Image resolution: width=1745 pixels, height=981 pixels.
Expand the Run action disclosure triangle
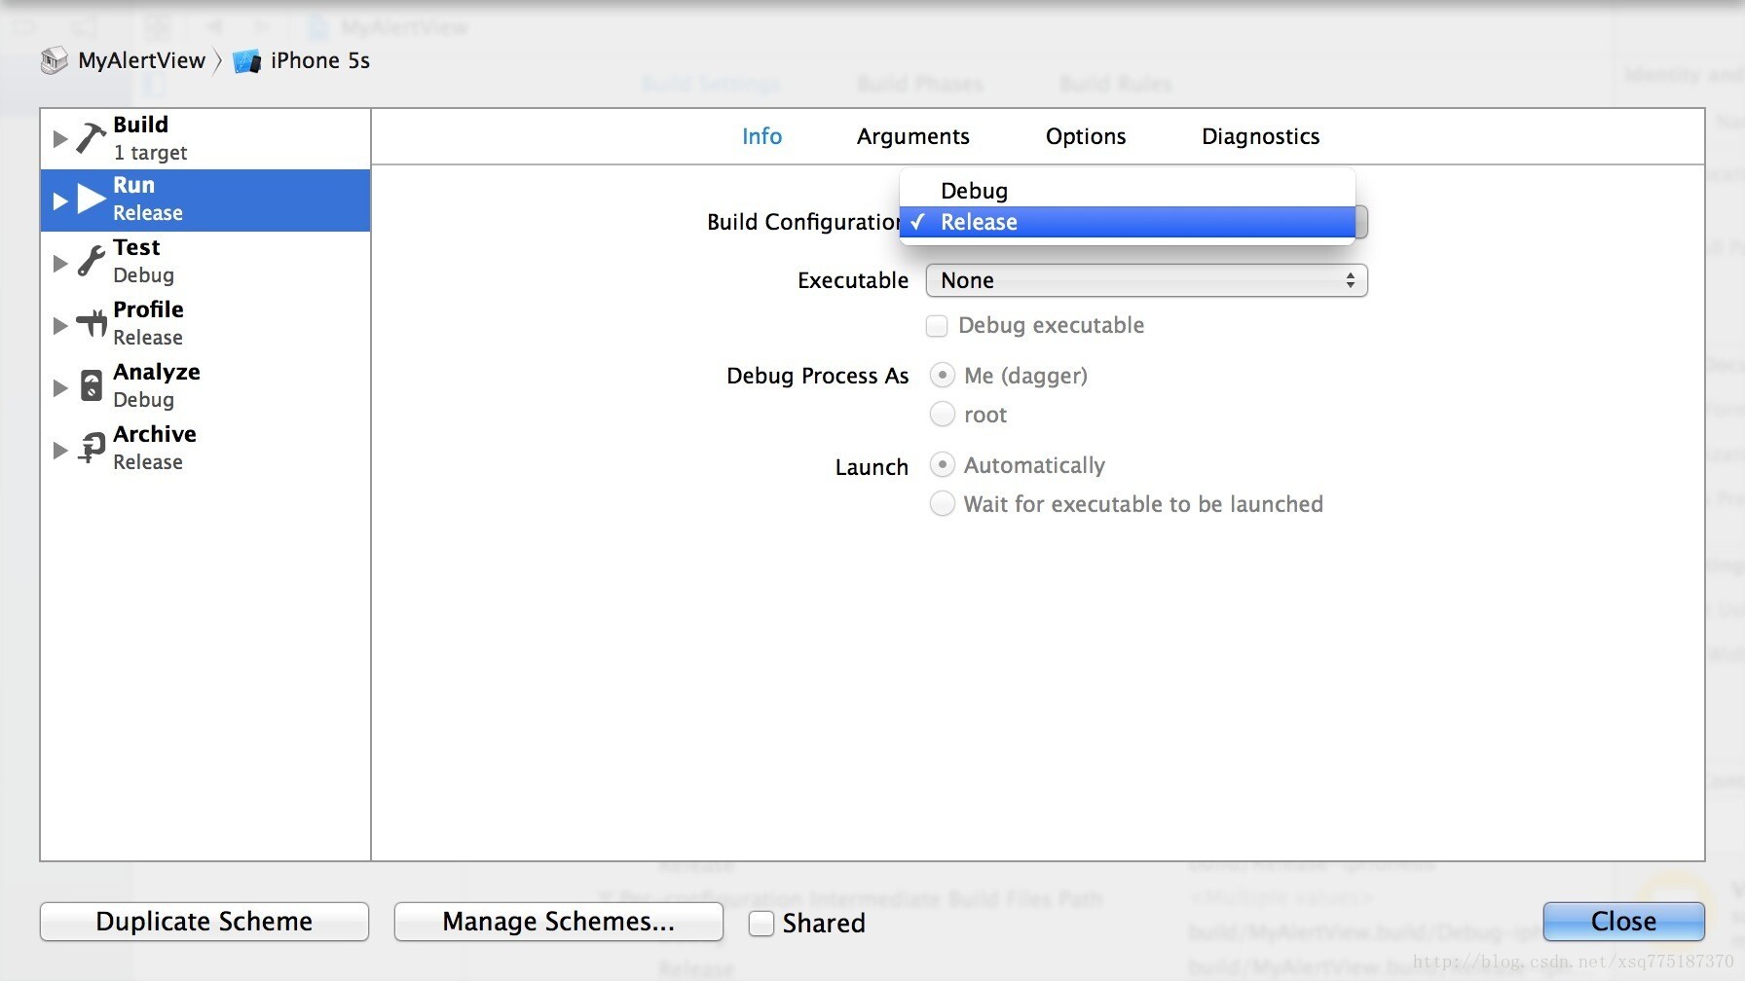click(x=59, y=200)
